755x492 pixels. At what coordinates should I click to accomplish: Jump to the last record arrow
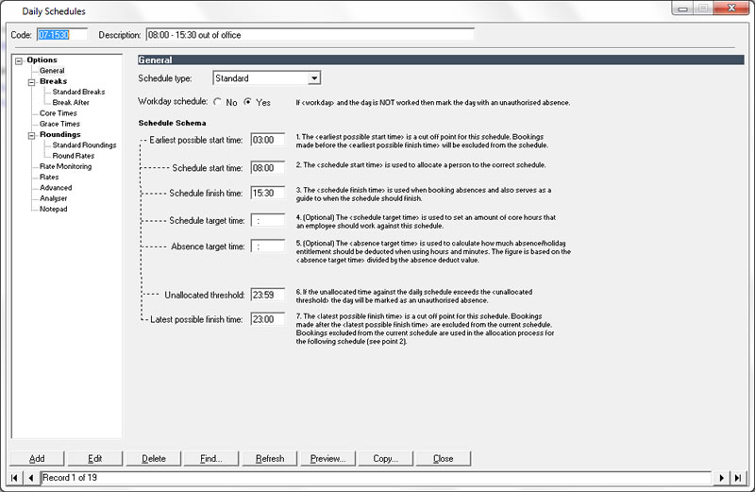pos(737,478)
